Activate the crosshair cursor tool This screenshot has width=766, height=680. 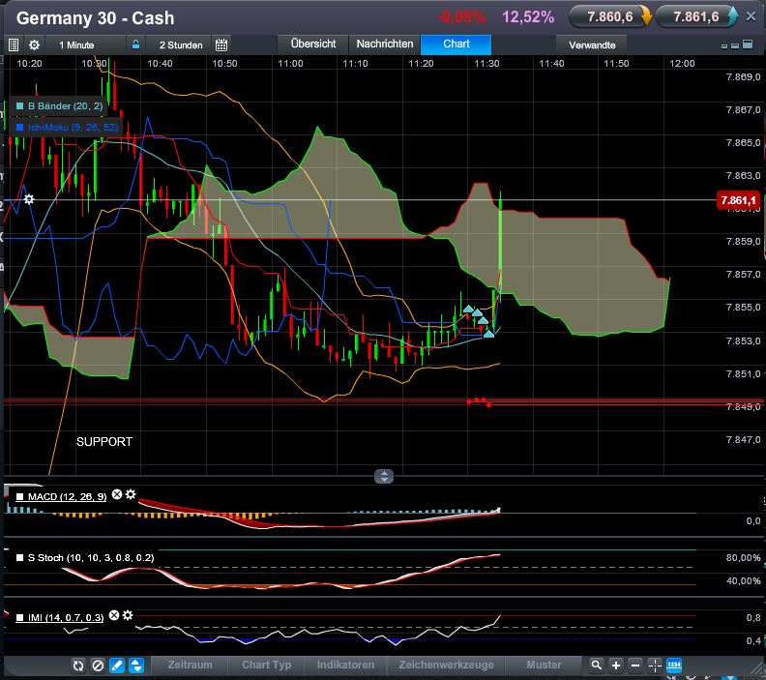coord(655,665)
